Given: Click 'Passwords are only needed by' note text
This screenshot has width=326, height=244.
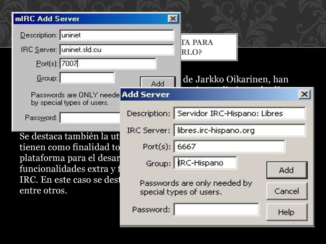Looking at the screenshot, I should 196,183.
